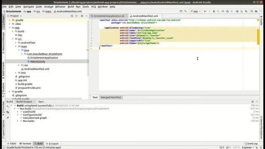Image resolution: width=265 pixels, height=149 pixels.
Task: Hide the Build panel with minus icon
Action: [257, 102]
